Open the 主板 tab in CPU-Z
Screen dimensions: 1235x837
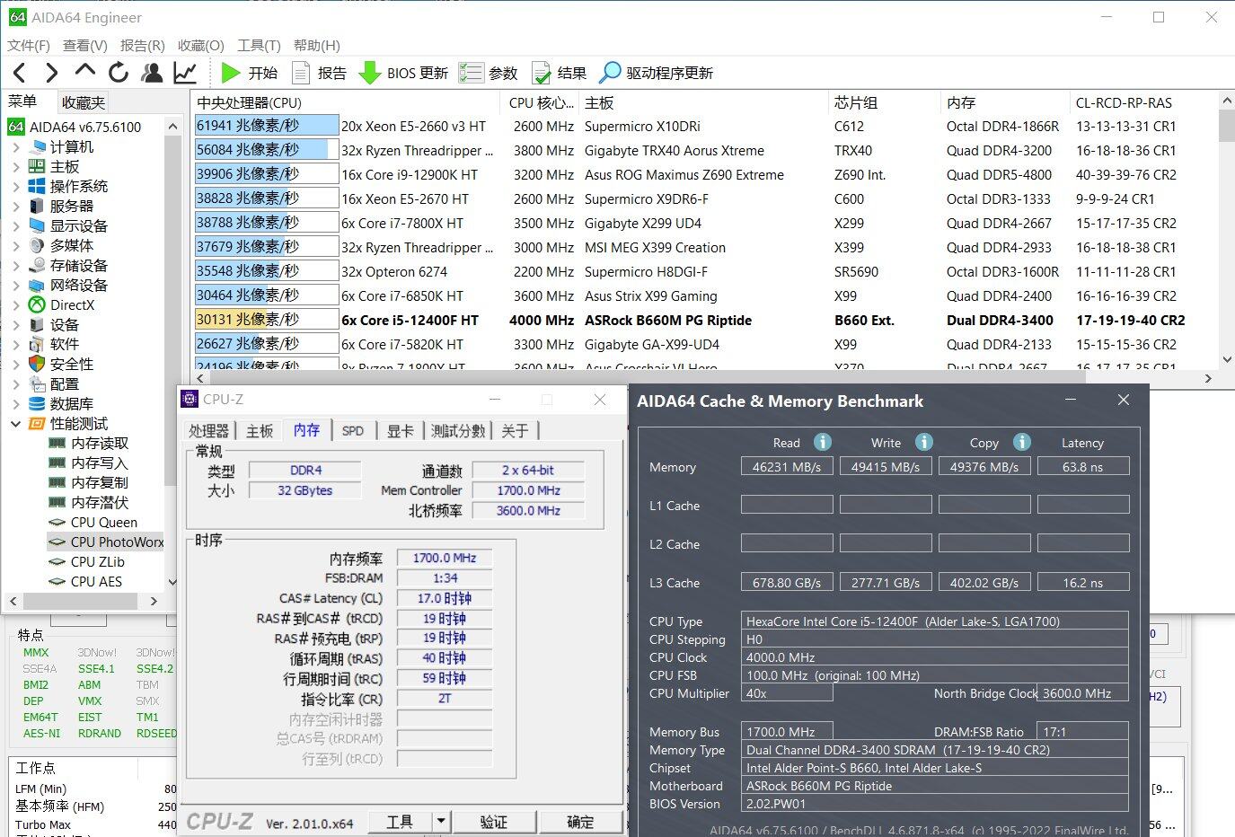tap(260, 431)
